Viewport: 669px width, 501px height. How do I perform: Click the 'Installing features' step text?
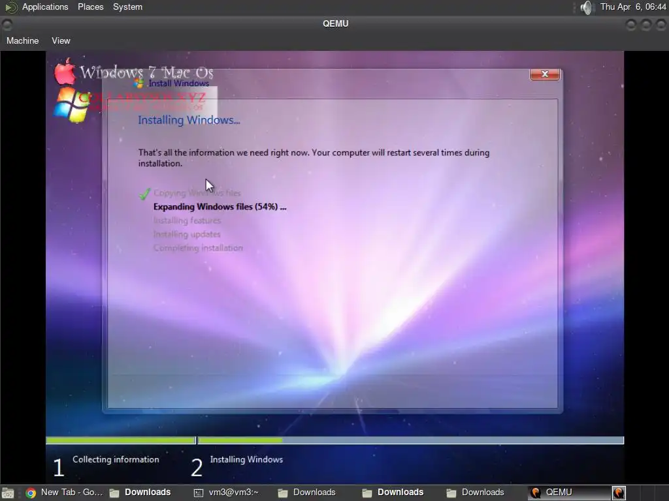tap(188, 220)
